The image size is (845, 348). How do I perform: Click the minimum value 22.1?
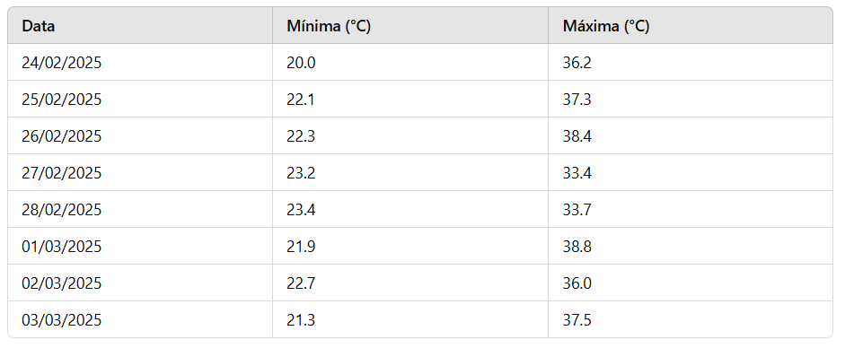(x=301, y=100)
